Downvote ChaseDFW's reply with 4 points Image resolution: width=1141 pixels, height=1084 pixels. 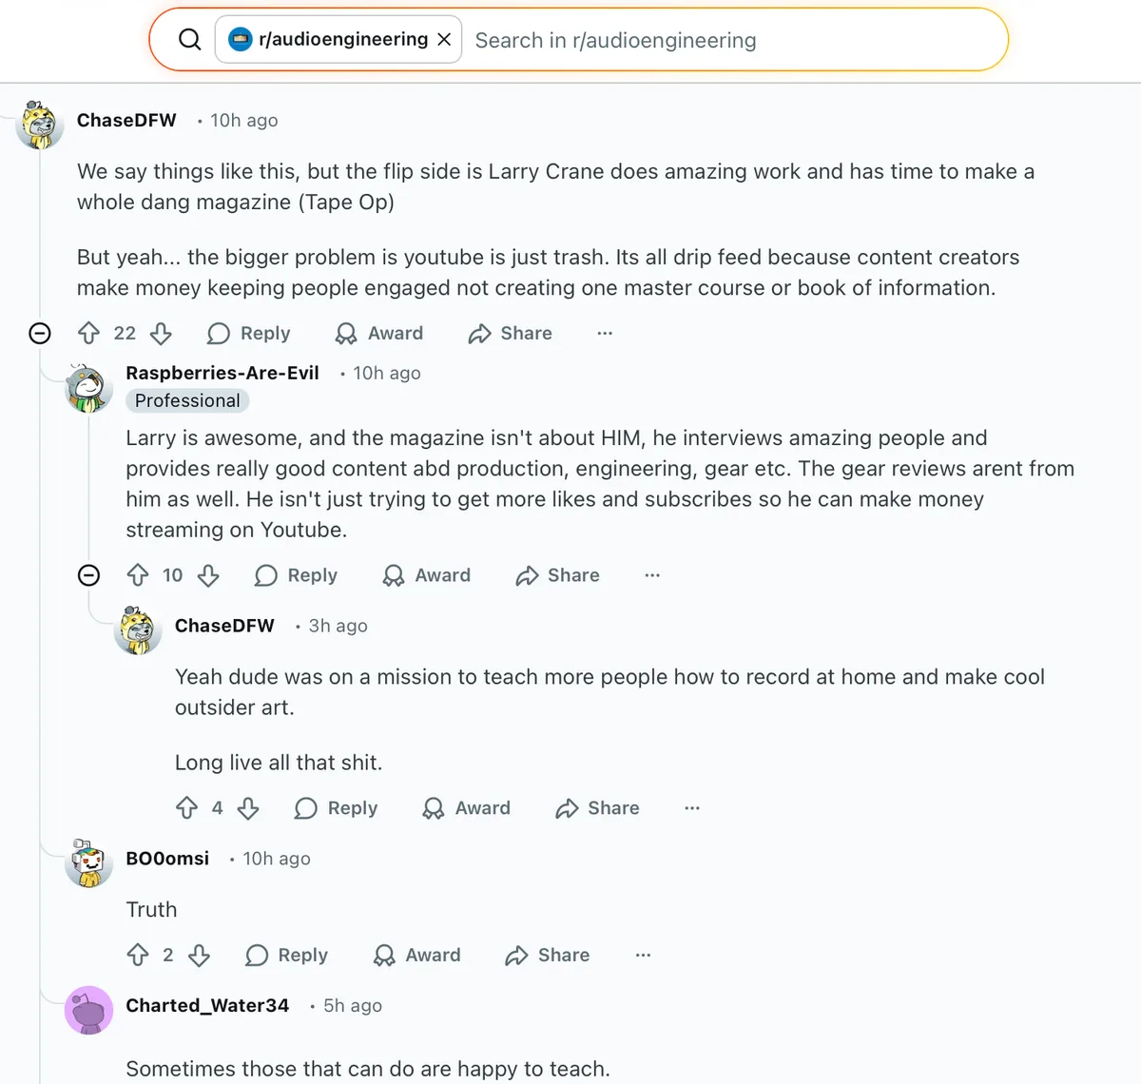pos(248,808)
